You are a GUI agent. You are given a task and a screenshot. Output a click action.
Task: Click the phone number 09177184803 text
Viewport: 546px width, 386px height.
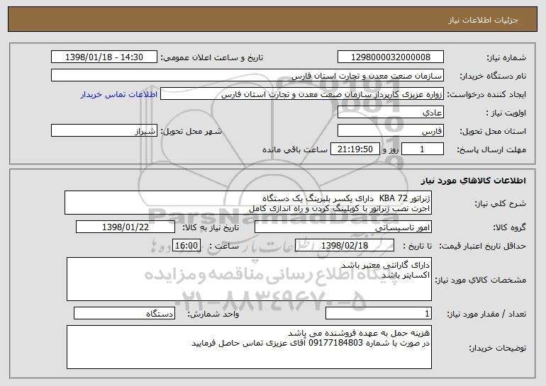pyautogui.click(x=335, y=344)
